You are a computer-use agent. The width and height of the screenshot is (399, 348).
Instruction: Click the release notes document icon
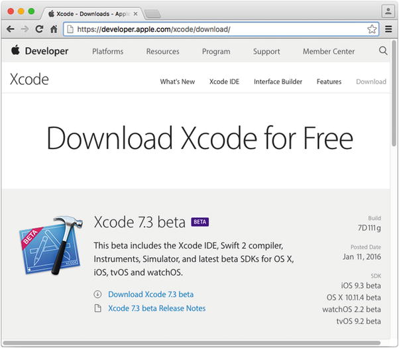coord(97,308)
